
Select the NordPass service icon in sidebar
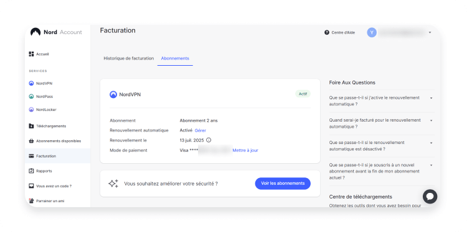click(x=31, y=96)
